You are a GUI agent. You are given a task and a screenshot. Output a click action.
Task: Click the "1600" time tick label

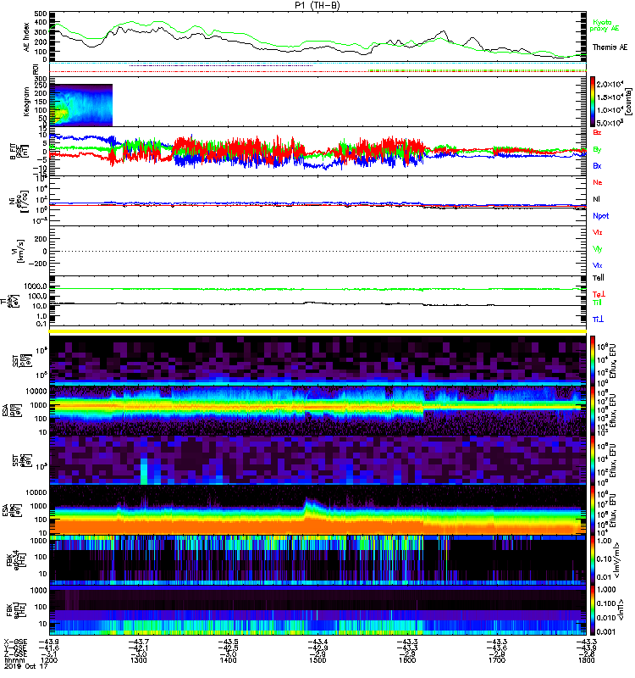[x=407, y=660]
